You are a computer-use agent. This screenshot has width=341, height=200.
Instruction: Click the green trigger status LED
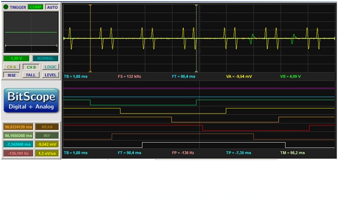(x=6, y=7)
